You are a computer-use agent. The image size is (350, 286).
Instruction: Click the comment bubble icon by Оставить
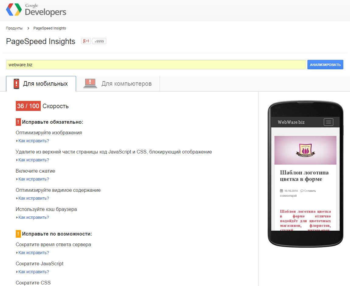(302, 191)
